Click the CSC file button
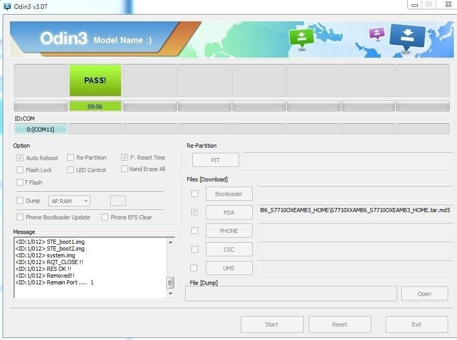Viewport: 457px width, 340px height. point(229,250)
